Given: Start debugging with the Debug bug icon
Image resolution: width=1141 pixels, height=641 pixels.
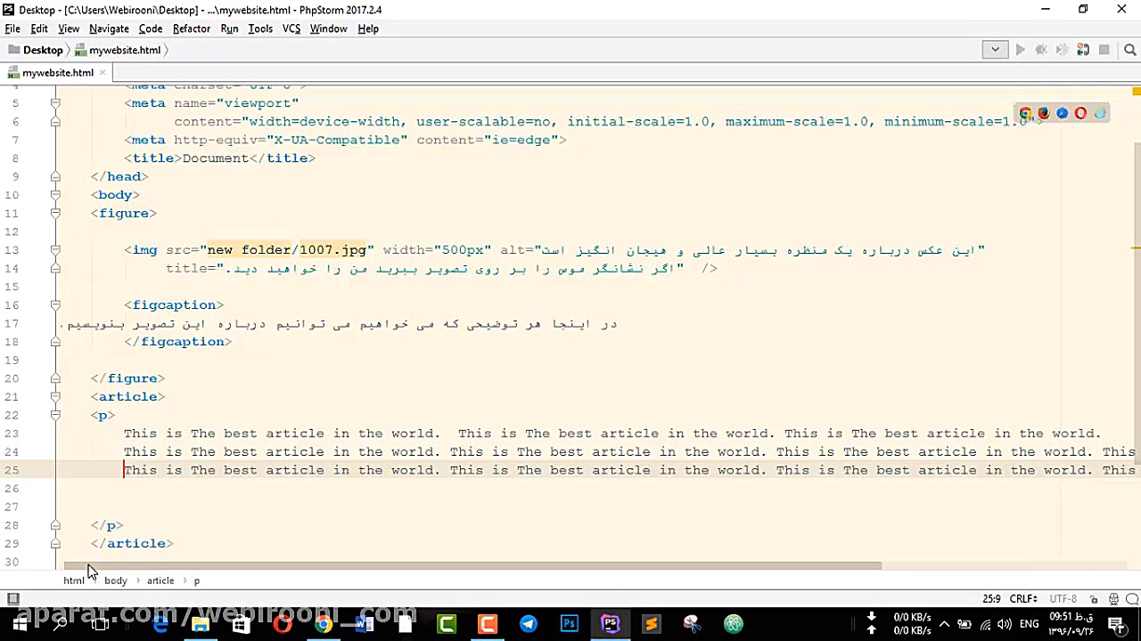Looking at the screenshot, I should point(1041,49).
